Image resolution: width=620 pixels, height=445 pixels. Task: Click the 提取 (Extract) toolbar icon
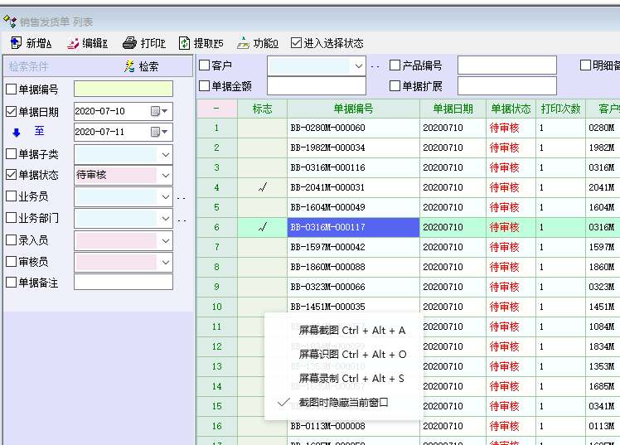click(x=184, y=43)
